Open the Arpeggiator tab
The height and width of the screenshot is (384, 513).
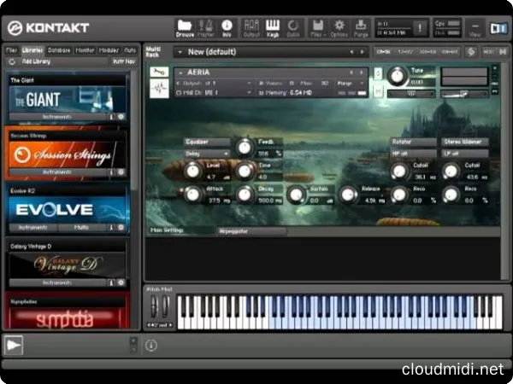pos(238,230)
